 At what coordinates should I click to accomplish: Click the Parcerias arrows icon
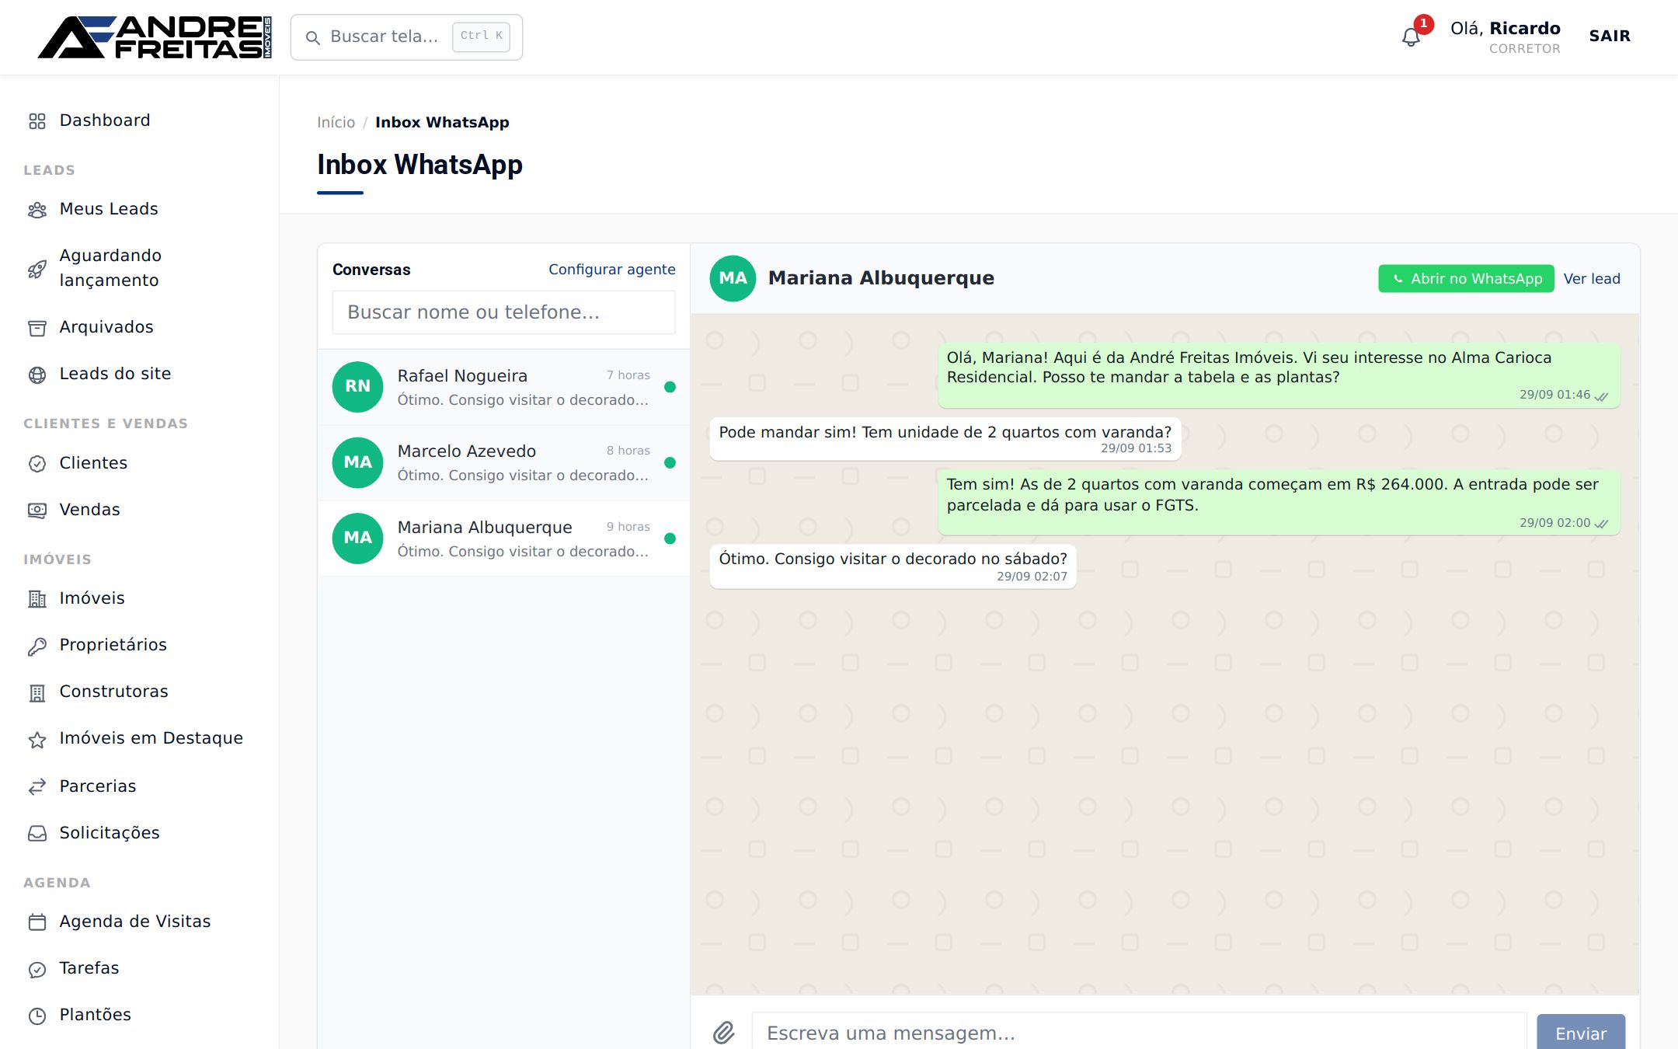(x=37, y=787)
